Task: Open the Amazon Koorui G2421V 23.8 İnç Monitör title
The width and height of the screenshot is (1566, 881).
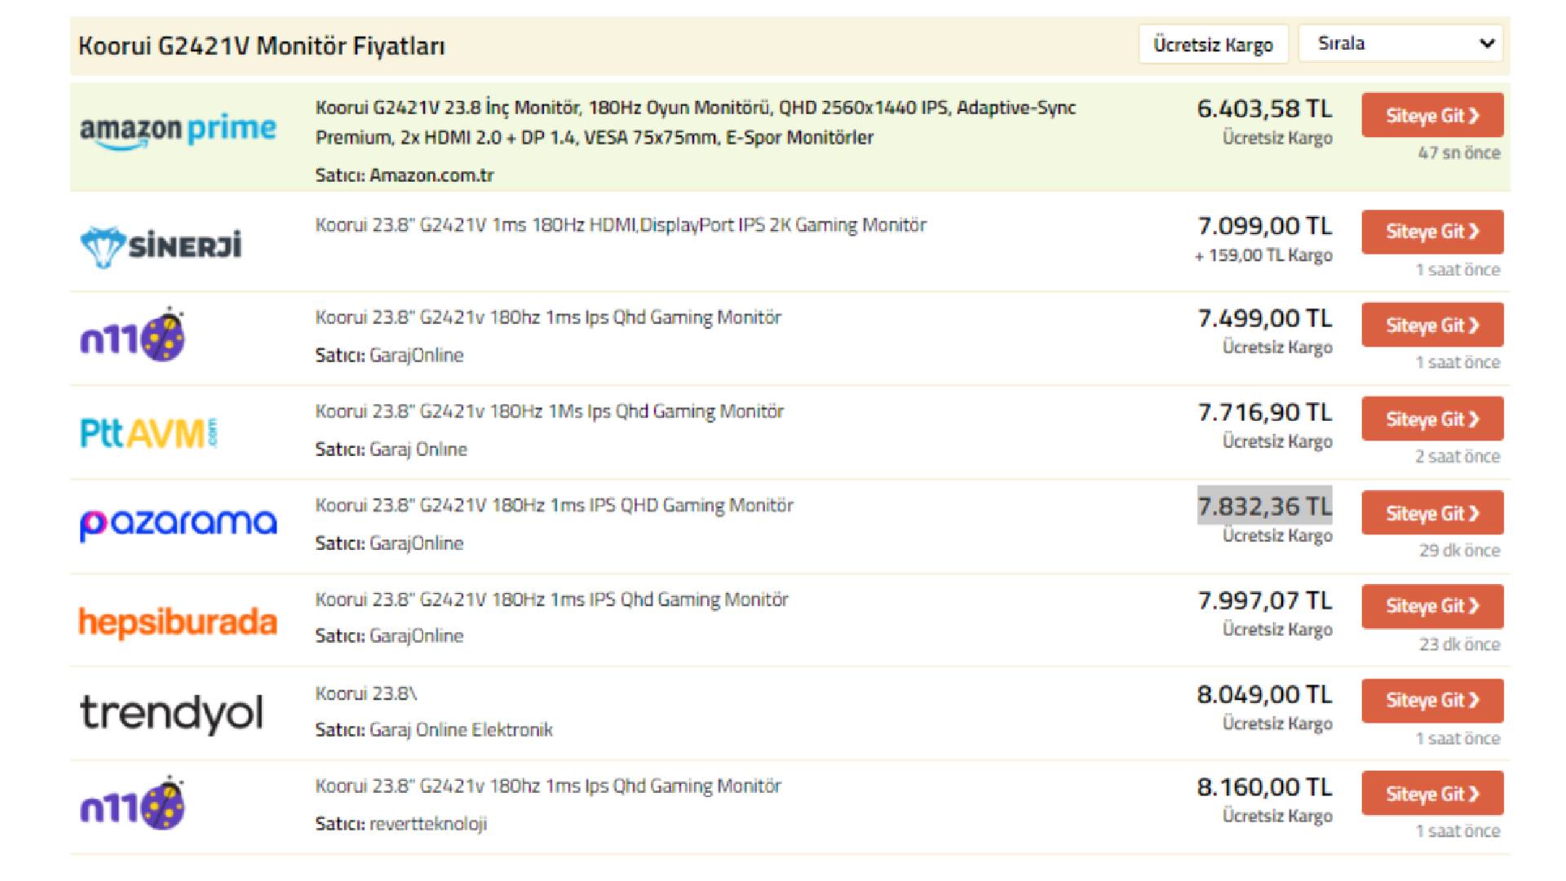Action: point(696,122)
